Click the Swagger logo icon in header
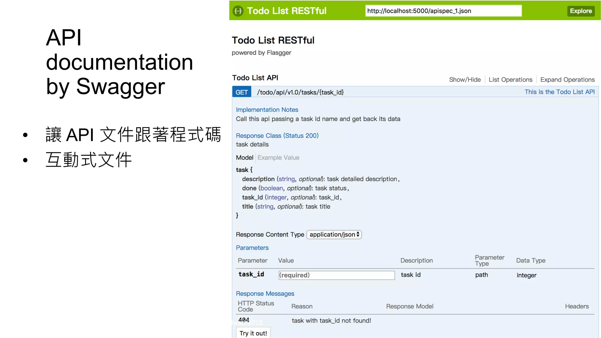 pyautogui.click(x=238, y=11)
